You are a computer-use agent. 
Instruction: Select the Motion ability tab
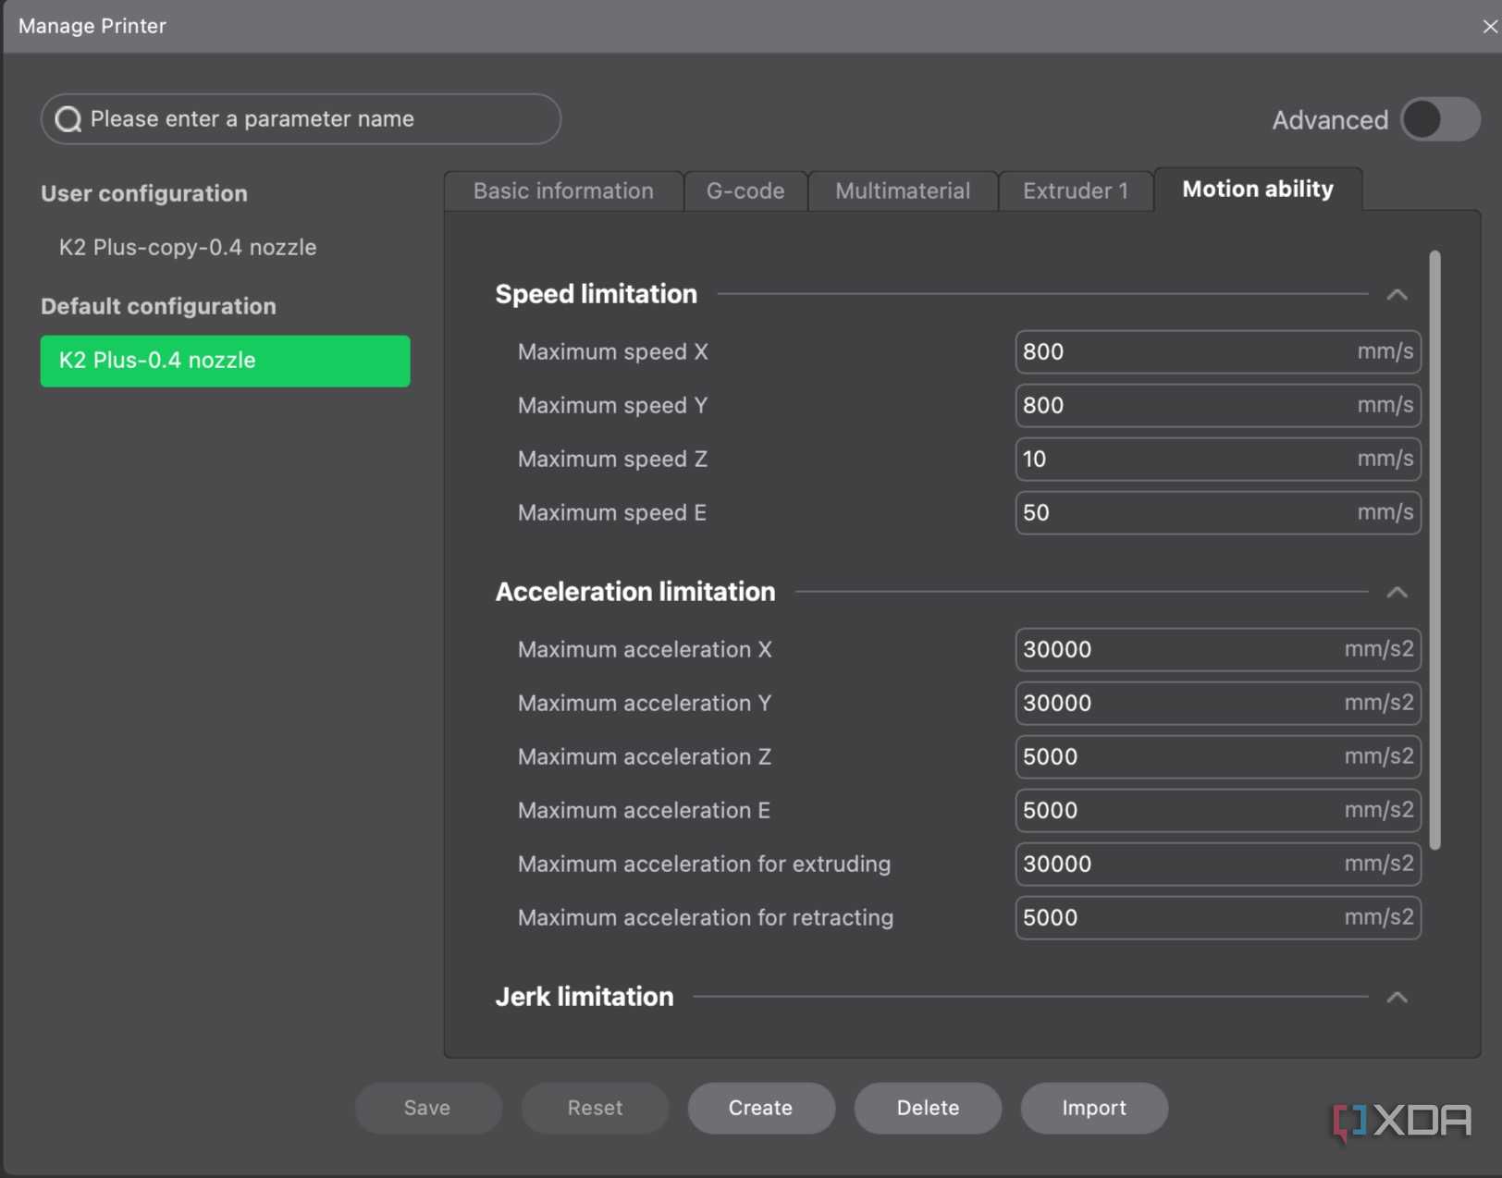(x=1258, y=189)
